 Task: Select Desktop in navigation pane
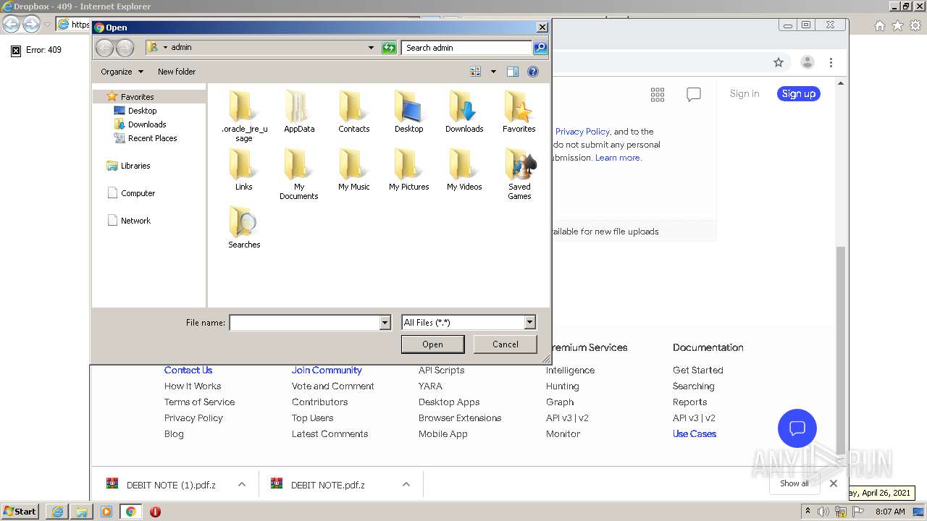click(142, 111)
